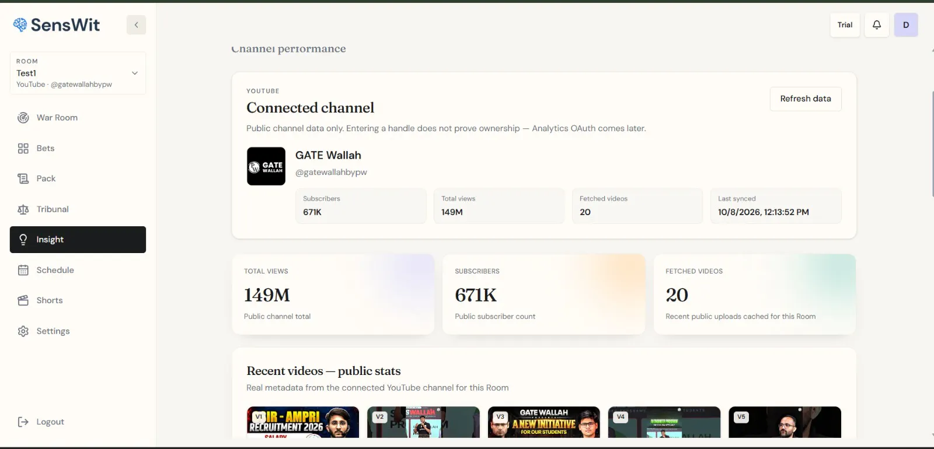Navigate to Pack

(78, 178)
